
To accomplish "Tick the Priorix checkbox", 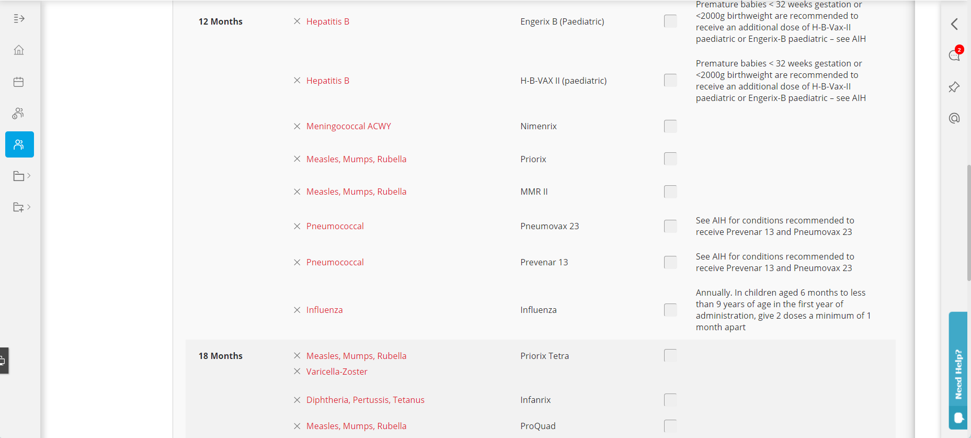I will click(670, 159).
